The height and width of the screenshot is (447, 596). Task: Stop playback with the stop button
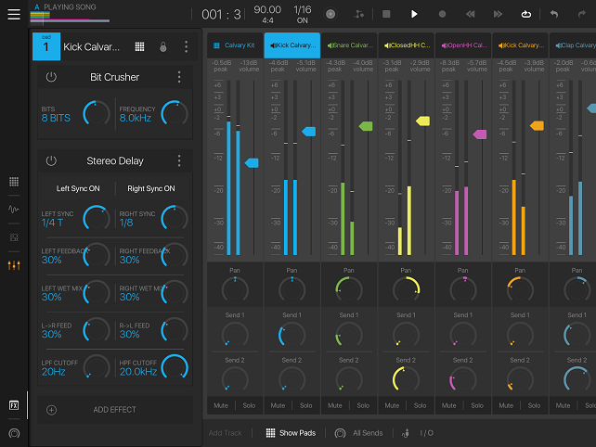click(x=386, y=14)
